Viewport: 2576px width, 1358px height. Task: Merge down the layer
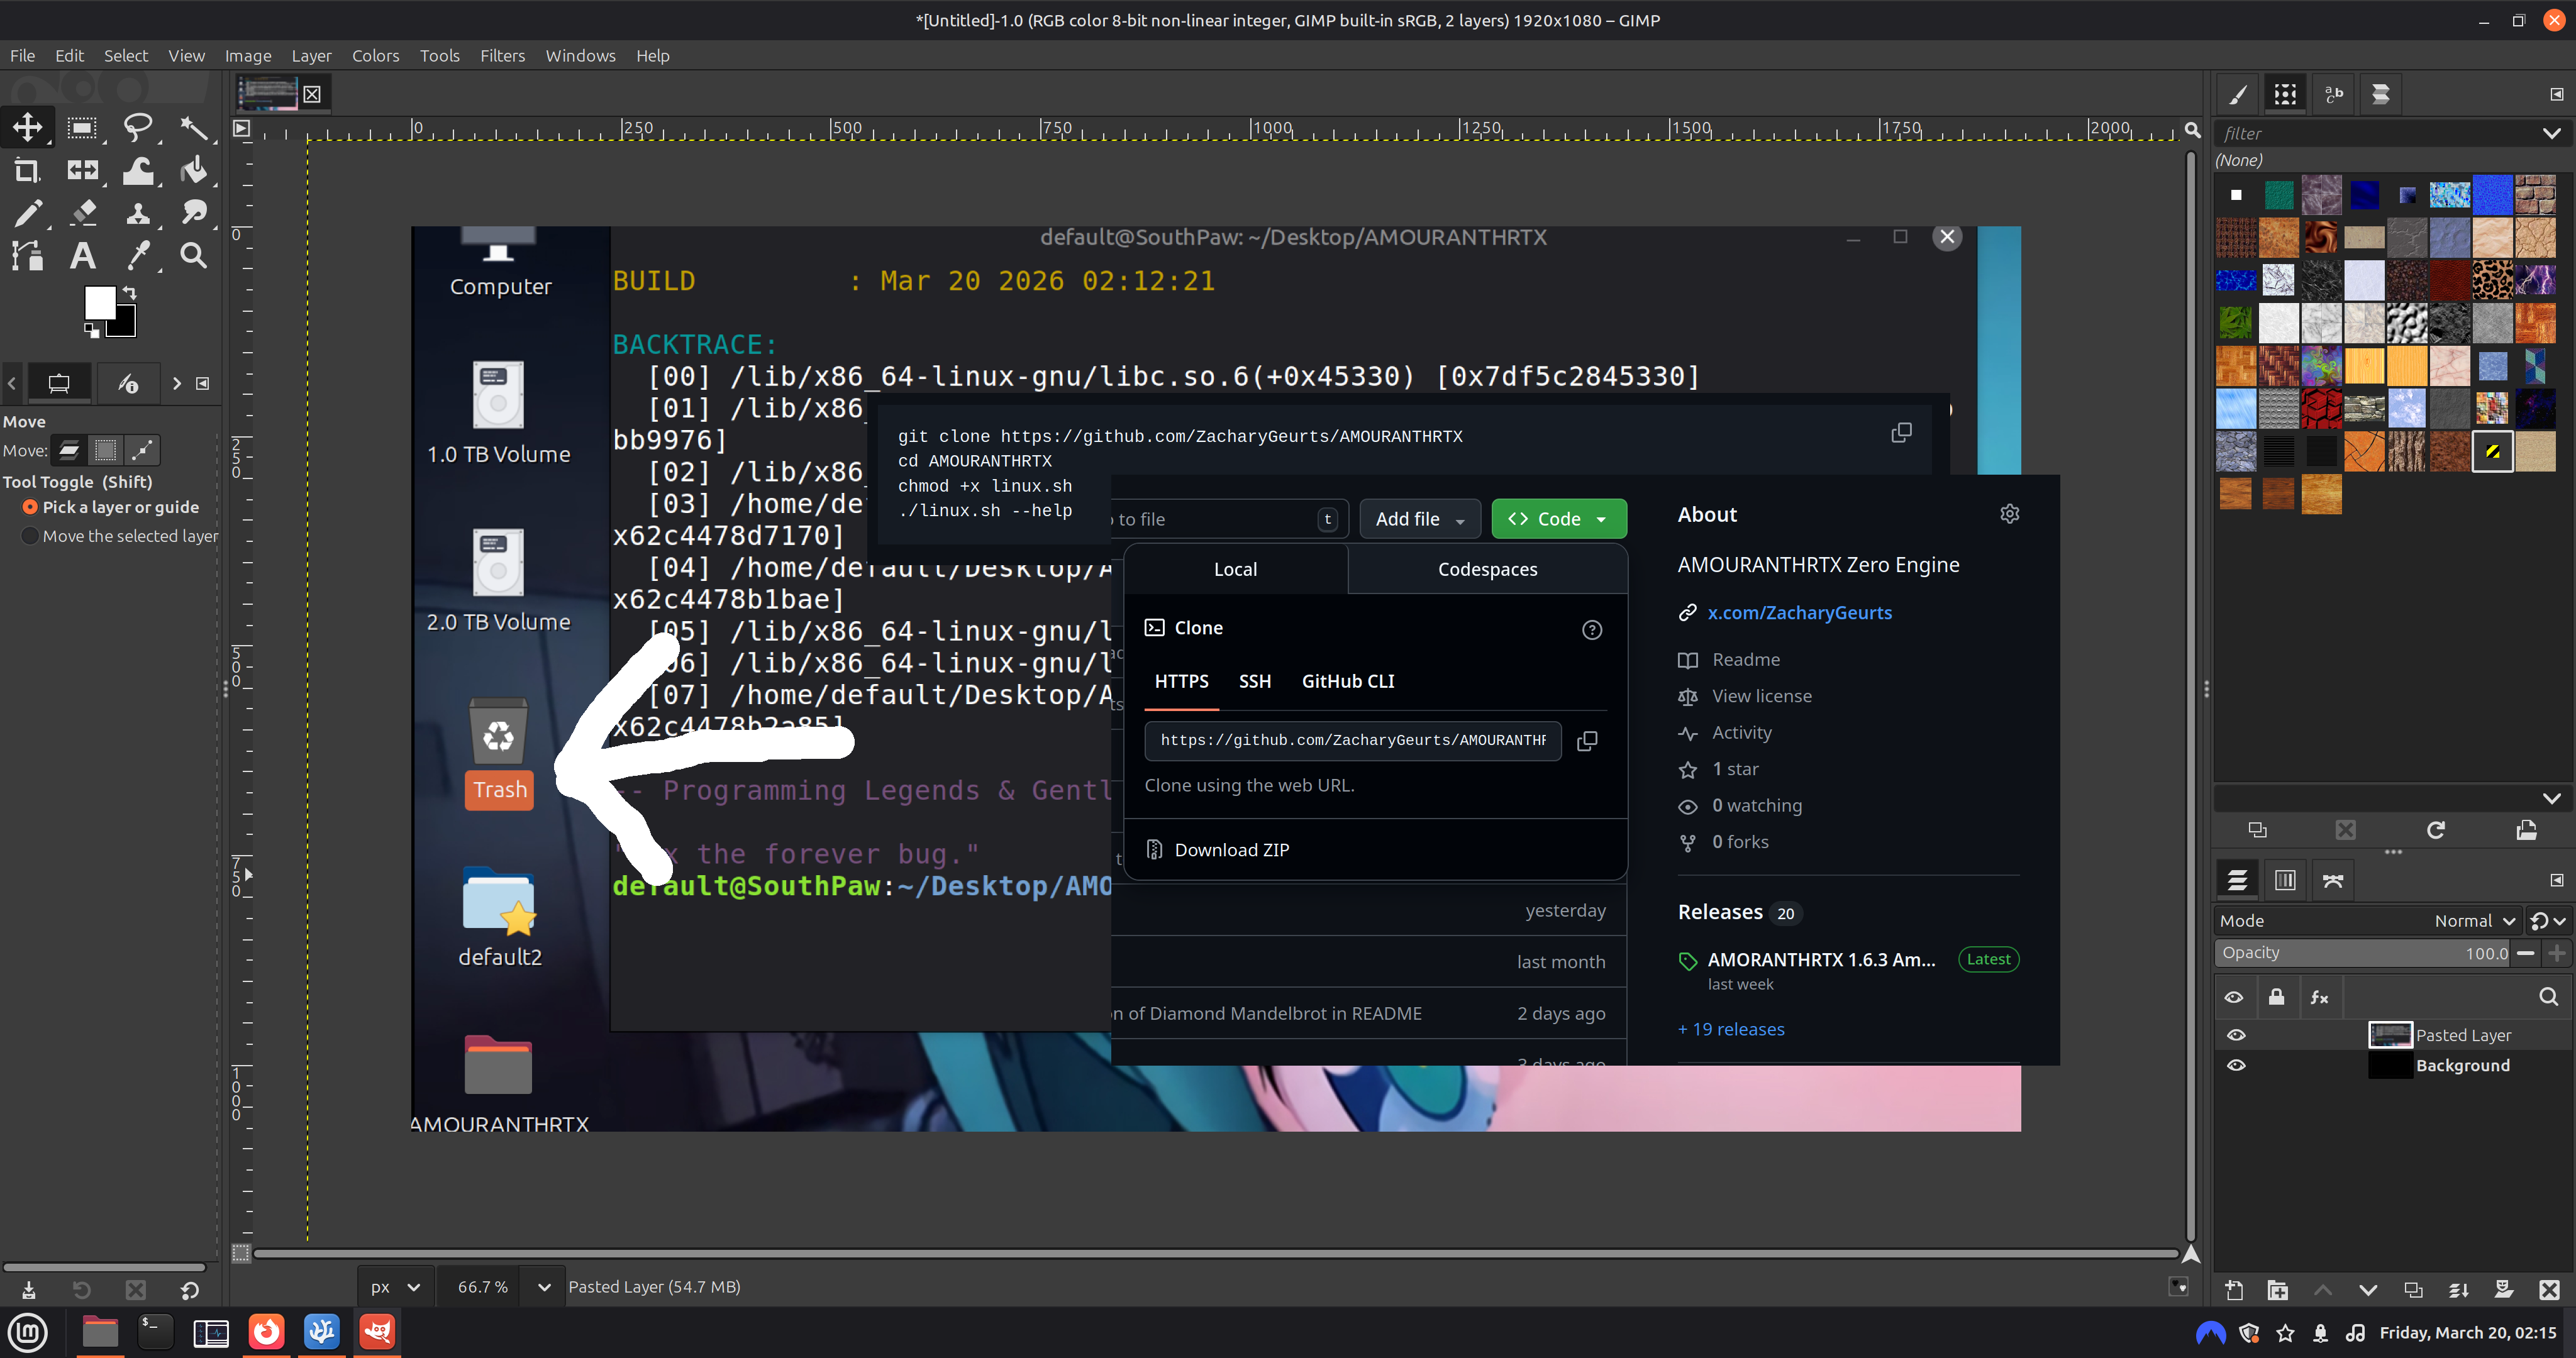point(2459,1290)
